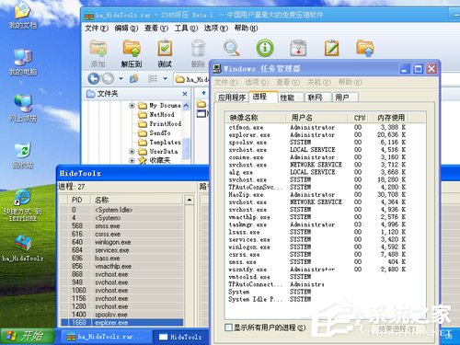
Task: Click the green Info icon
Action: click(x=265, y=48)
